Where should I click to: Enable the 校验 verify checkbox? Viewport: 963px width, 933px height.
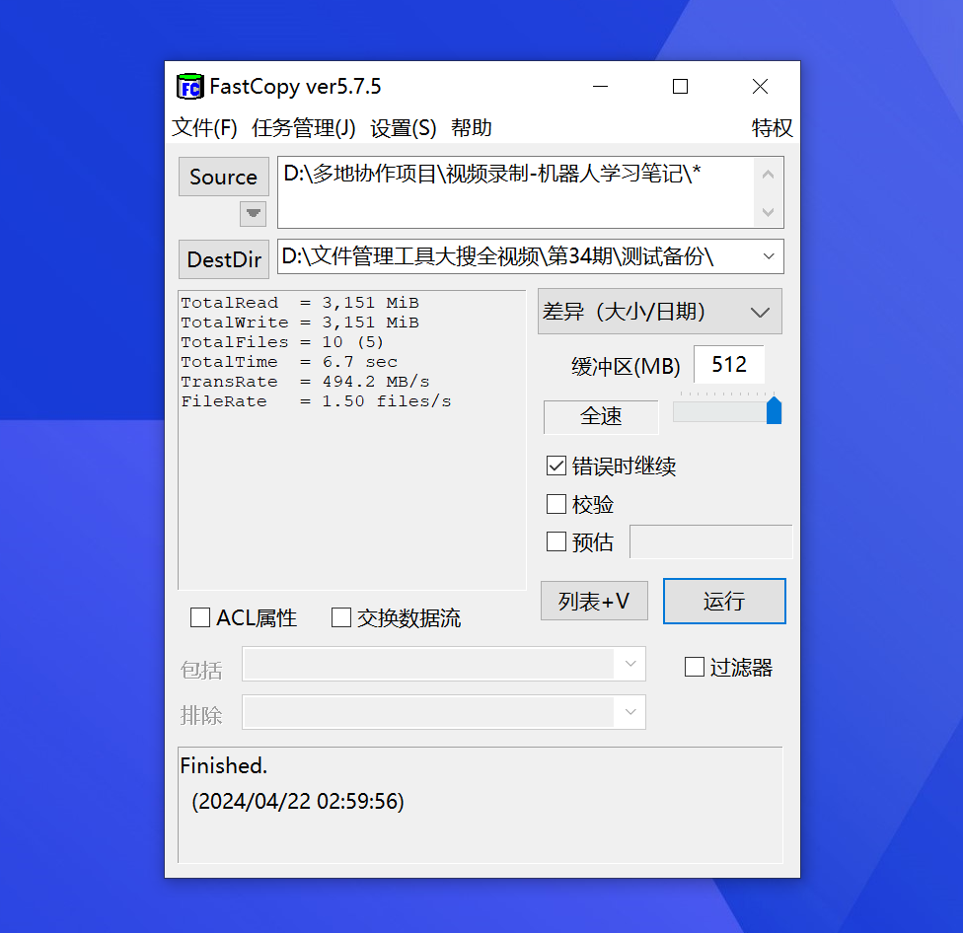tap(556, 503)
